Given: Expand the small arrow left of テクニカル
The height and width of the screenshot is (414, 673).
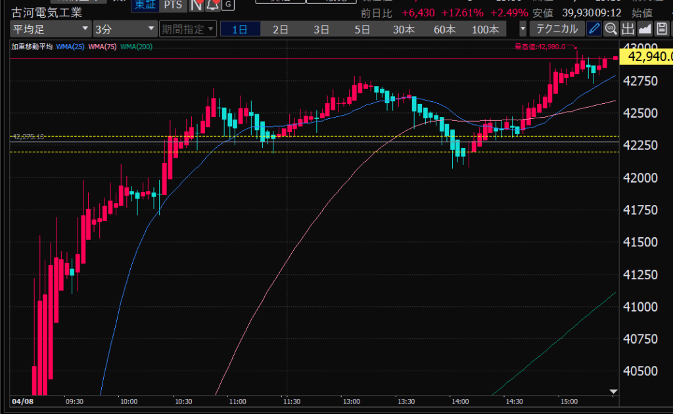Looking at the screenshot, I should pyautogui.click(x=523, y=29).
